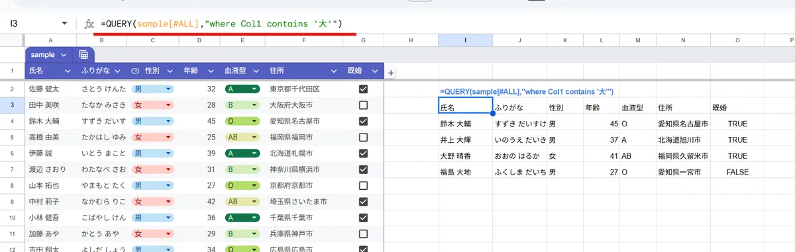The image size is (795, 252).
Task: Click the fx function icon
Action: click(89, 24)
